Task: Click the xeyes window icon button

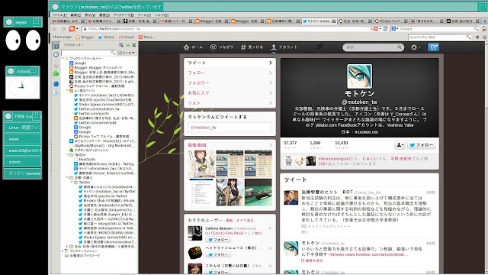Action: [9, 22]
